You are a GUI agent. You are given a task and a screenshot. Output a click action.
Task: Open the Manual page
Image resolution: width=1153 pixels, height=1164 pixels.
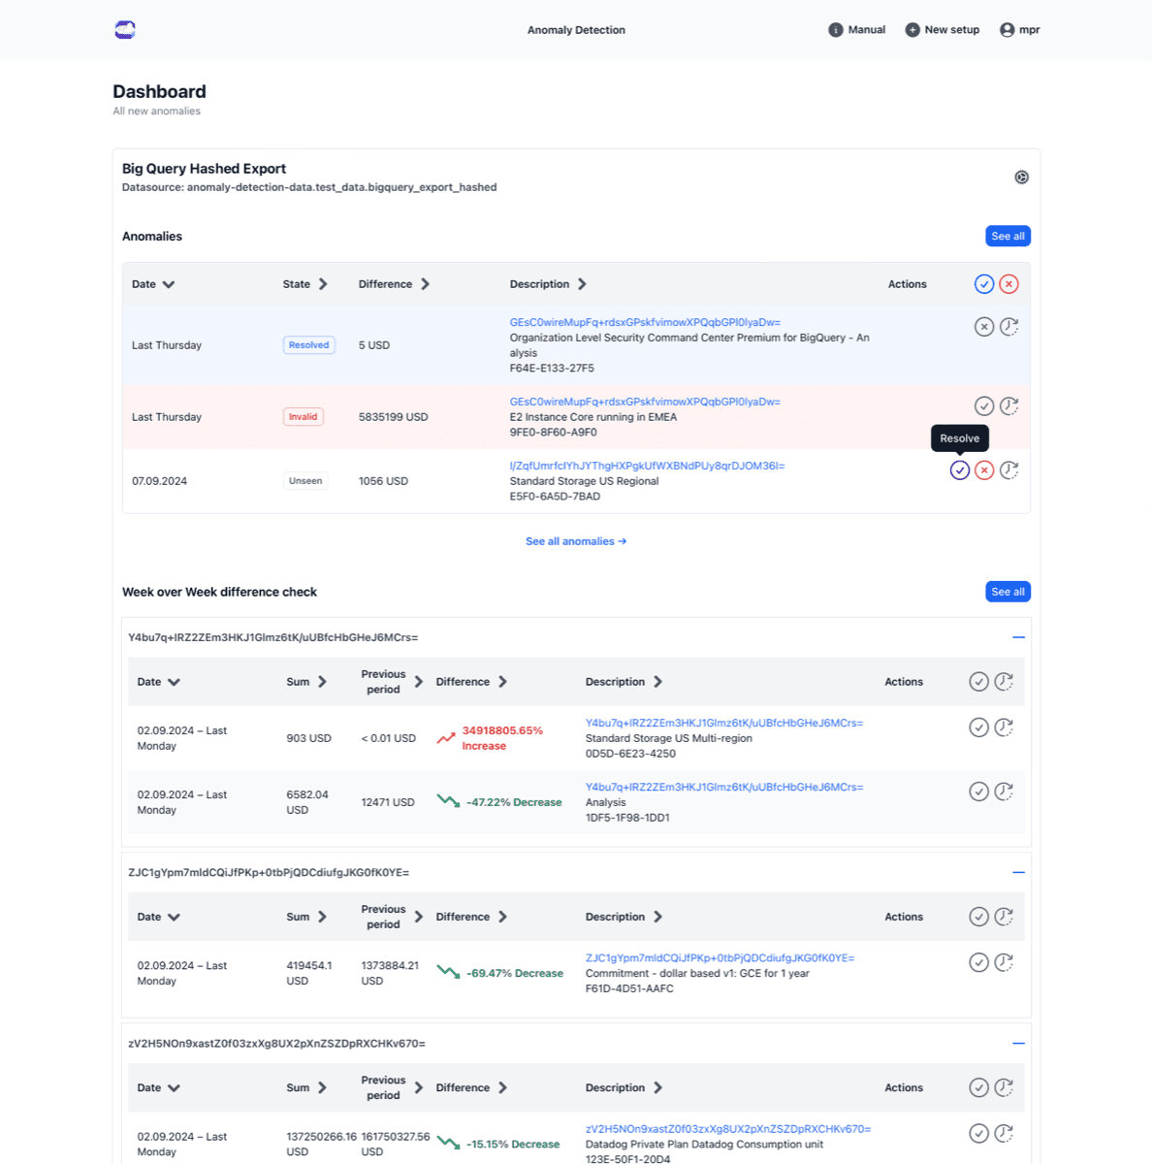pos(856,30)
